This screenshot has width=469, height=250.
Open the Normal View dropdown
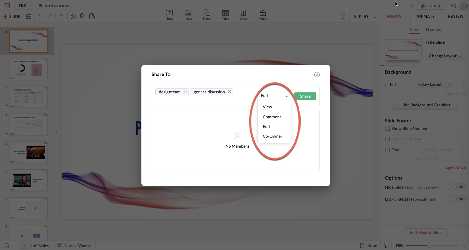click(x=74, y=246)
